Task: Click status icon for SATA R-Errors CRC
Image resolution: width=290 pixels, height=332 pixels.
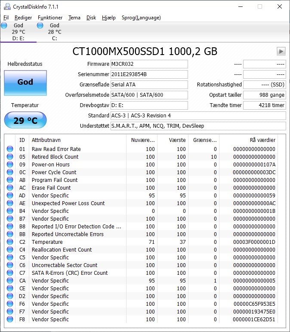Action: [x=10, y=273]
